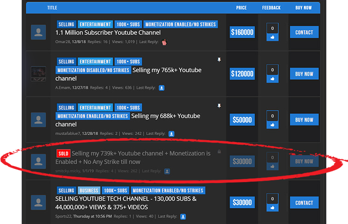Open last reply user icon in smitcky.micky listing
Image resolution: width=348 pixels, height=224 pixels.
point(167,171)
